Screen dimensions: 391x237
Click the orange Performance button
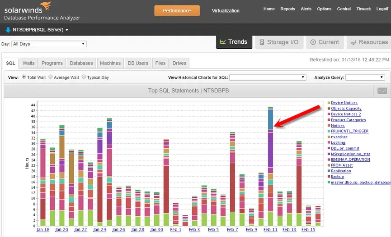[177, 11]
